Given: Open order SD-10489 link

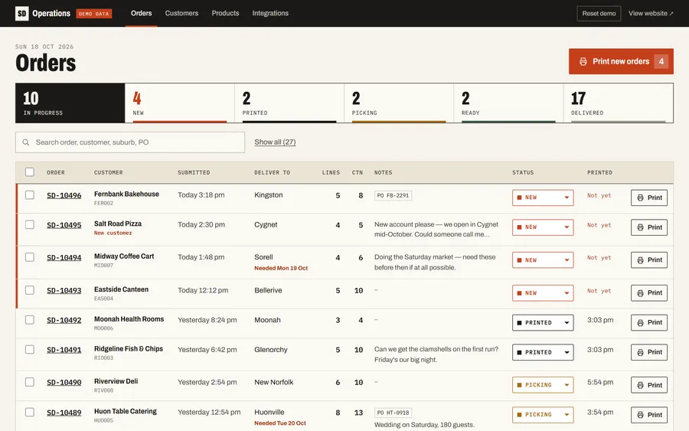Looking at the screenshot, I should (64, 413).
